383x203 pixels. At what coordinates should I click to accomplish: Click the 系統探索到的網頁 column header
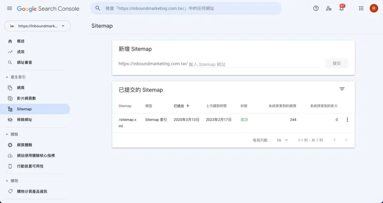[x=282, y=106]
